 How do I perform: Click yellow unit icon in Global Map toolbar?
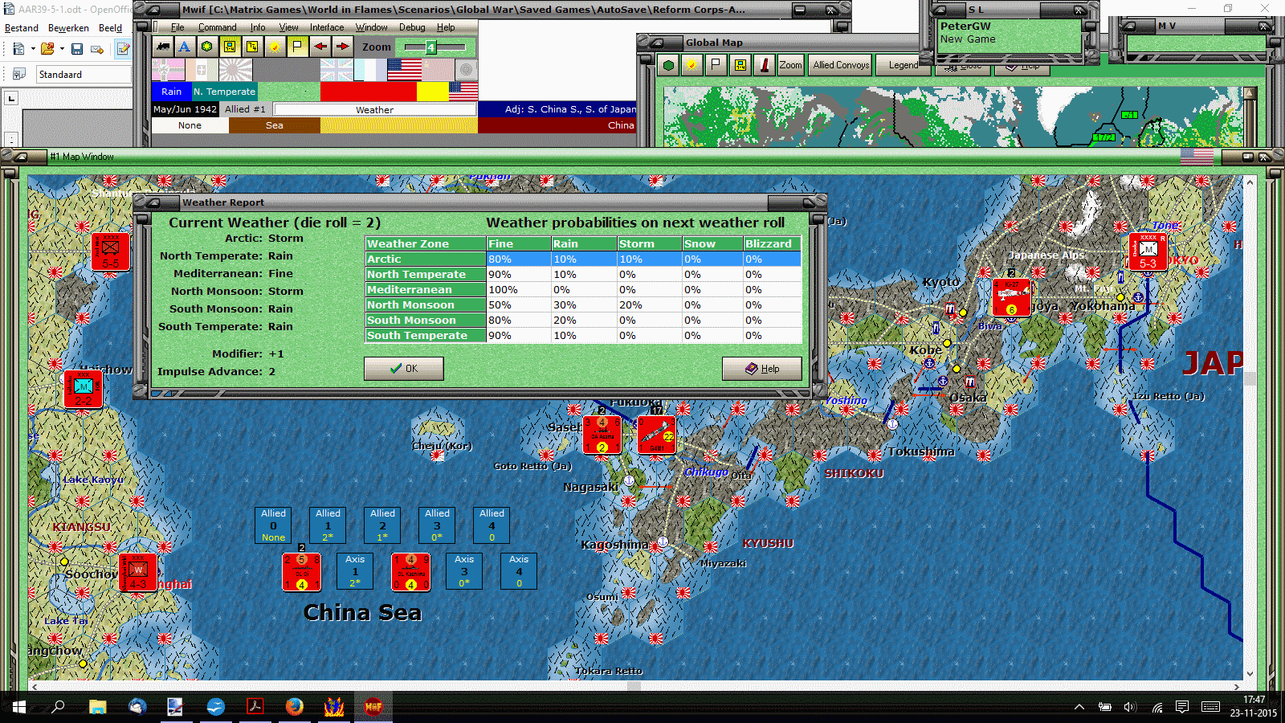pyautogui.click(x=740, y=65)
